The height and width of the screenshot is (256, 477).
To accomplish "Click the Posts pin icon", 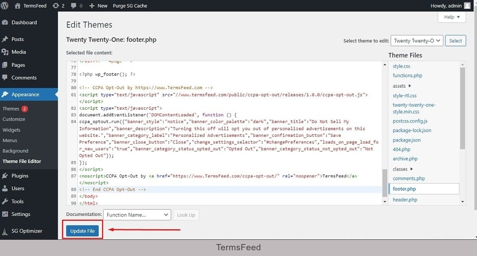I will pos(5,39).
